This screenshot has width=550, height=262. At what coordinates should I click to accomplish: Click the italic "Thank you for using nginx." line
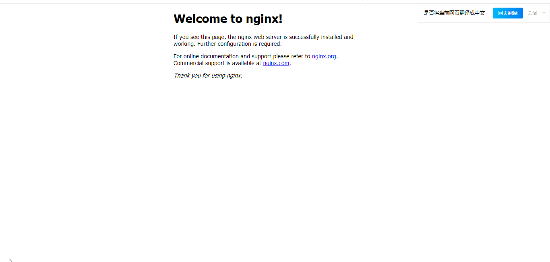click(x=208, y=76)
